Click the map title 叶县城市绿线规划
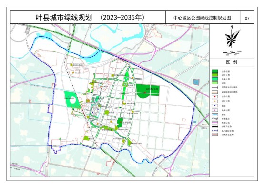The height and width of the screenshot is (187, 264). pyautogui.click(x=64, y=17)
